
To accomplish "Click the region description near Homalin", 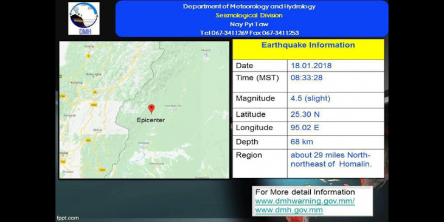I will click(331, 159).
